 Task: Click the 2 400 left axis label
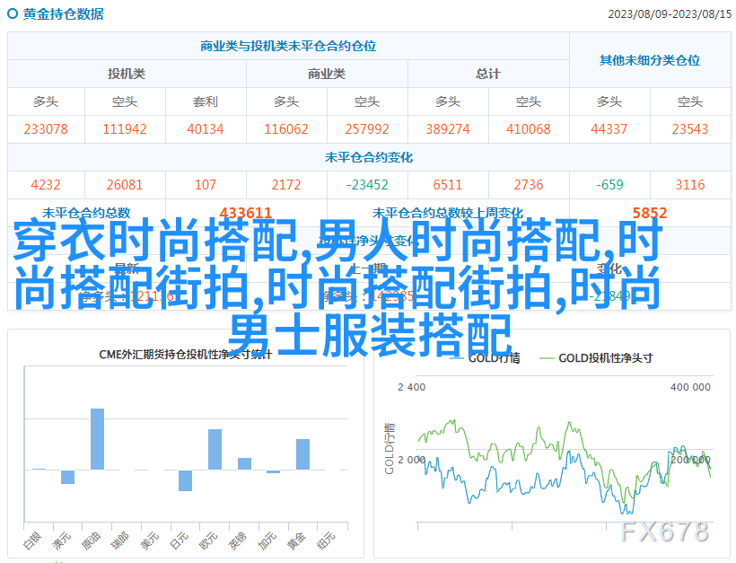pyautogui.click(x=412, y=387)
